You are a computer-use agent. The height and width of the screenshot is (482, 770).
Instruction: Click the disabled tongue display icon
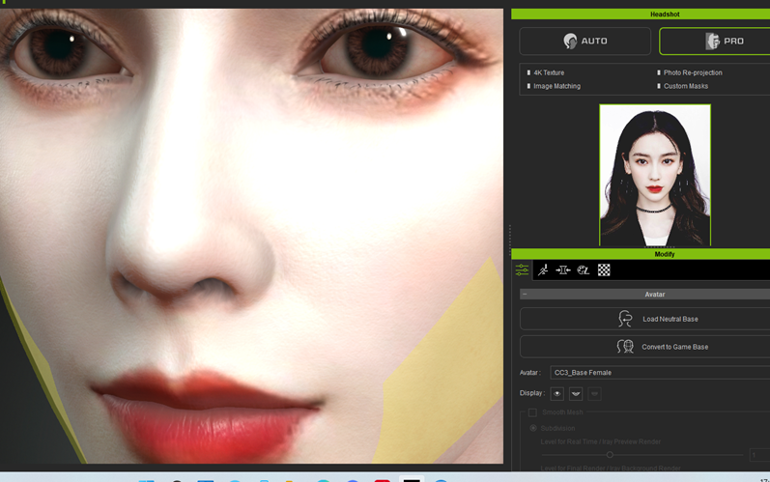coord(594,394)
